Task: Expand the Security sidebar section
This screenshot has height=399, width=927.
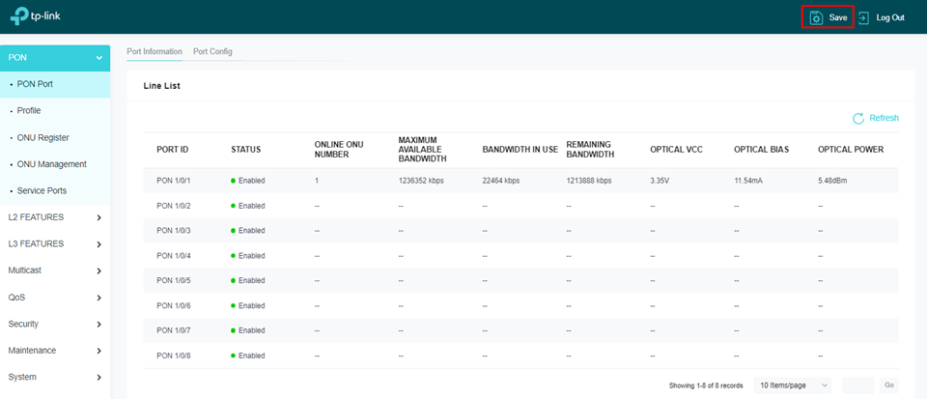Action: [98, 324]
